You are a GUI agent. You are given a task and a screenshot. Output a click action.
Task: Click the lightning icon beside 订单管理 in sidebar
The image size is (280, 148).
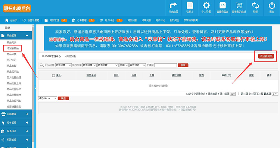click(x=3, y=123)
